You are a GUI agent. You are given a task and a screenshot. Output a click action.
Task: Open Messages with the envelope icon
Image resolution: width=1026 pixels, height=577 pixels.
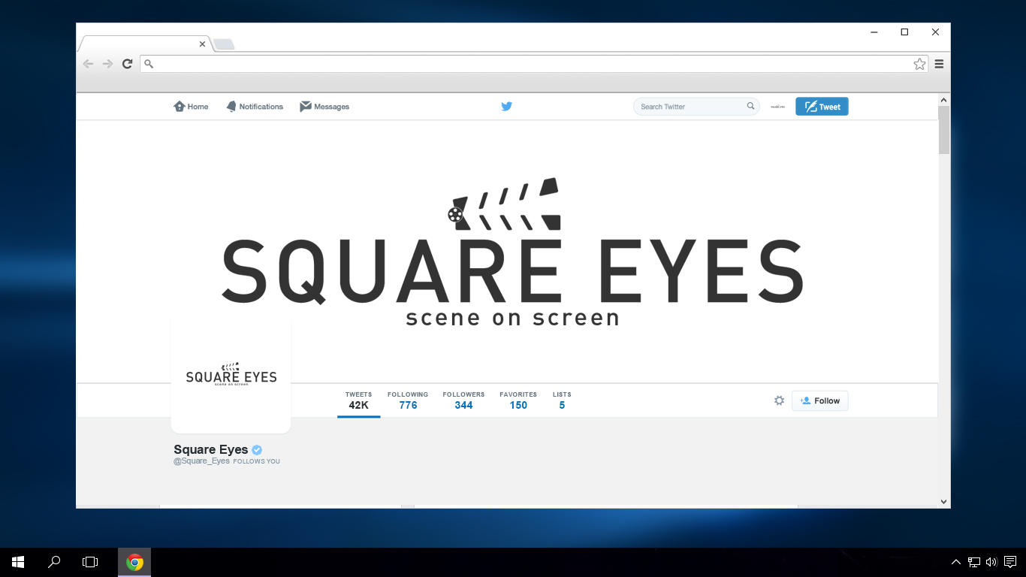pyautogui.click(x=324, y=107)
